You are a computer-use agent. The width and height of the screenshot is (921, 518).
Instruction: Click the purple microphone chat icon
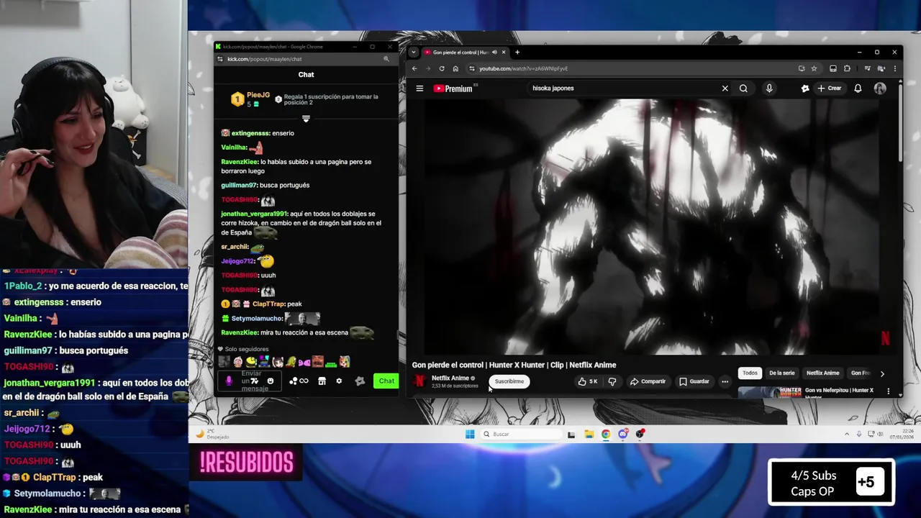point(229,381)
